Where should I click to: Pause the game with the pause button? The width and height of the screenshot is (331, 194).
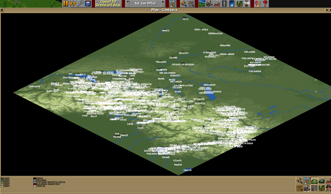(x=66, y=4)
